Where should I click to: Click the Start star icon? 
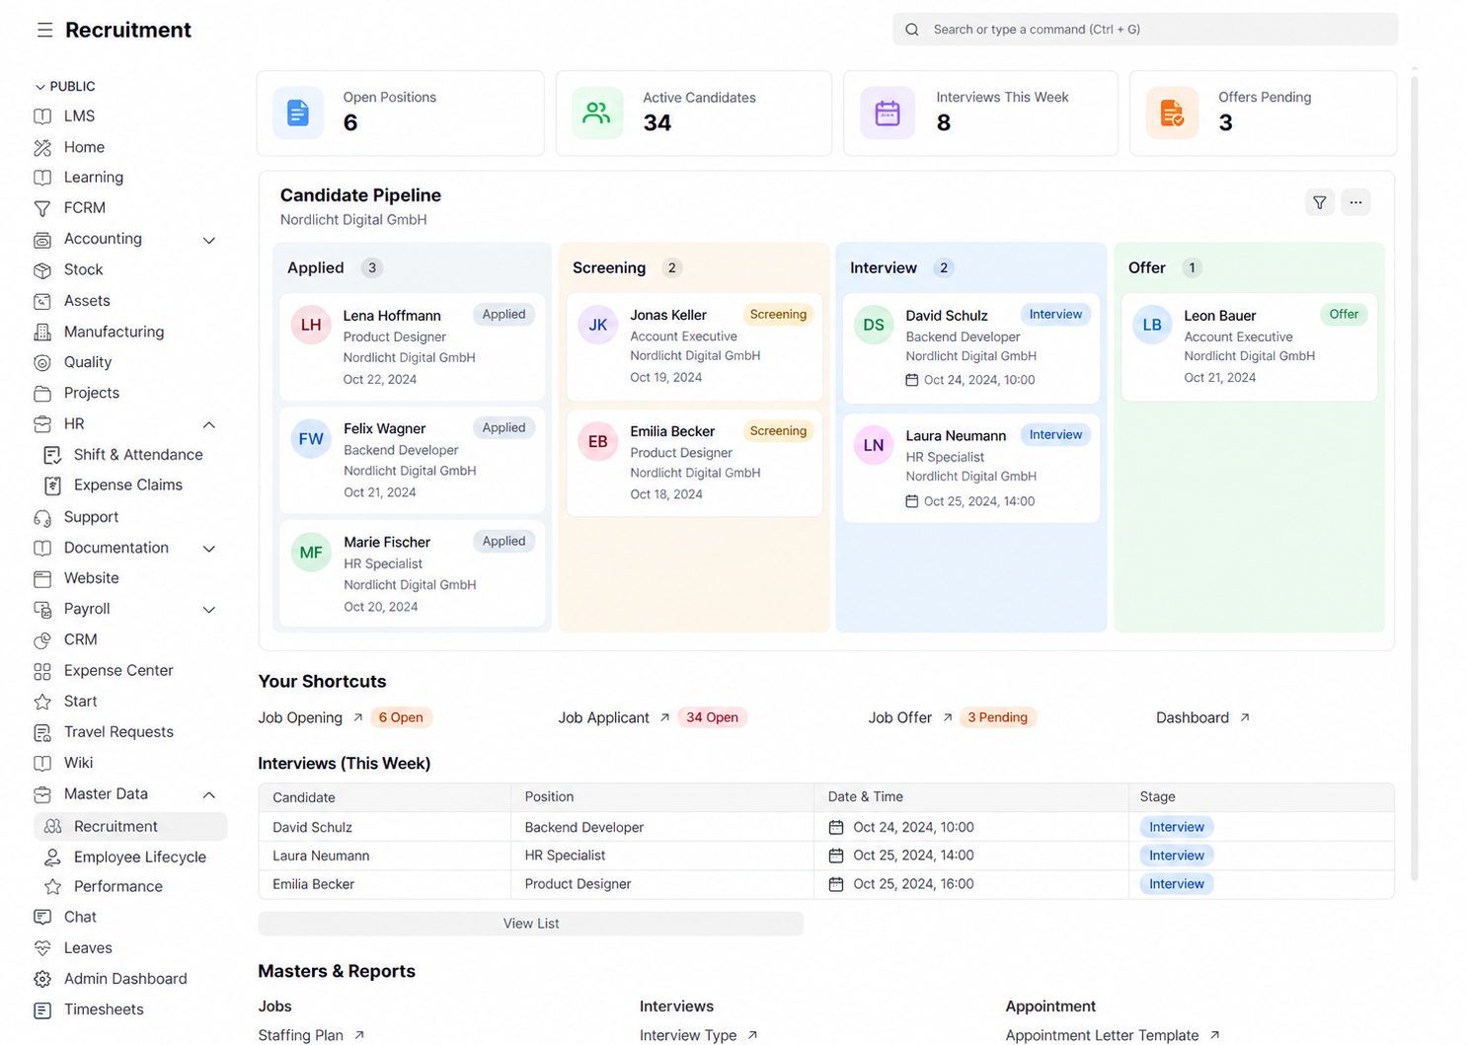(x=42, y=703)
